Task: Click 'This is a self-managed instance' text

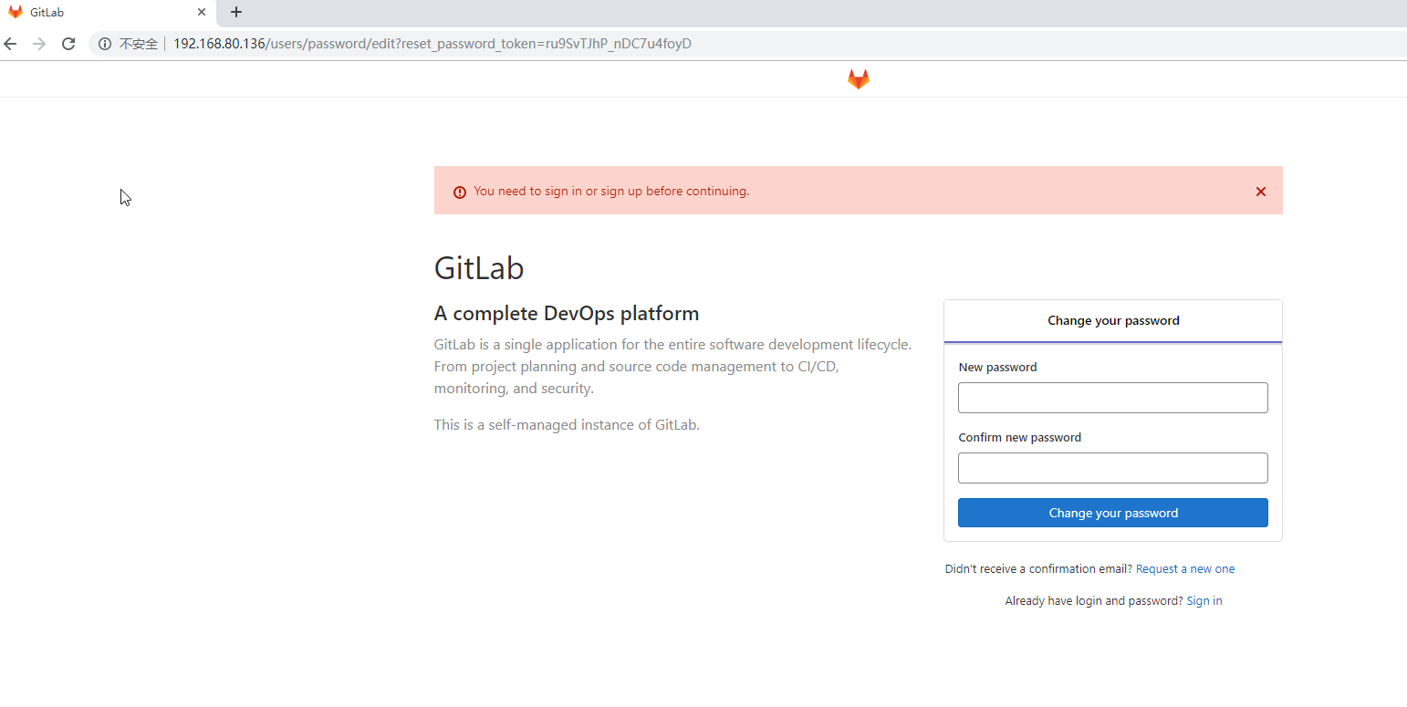Action: click(567, 424)
